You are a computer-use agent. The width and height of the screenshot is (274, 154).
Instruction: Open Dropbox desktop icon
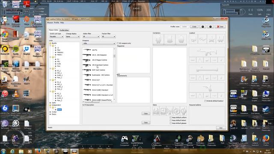[x=27, y=49]
